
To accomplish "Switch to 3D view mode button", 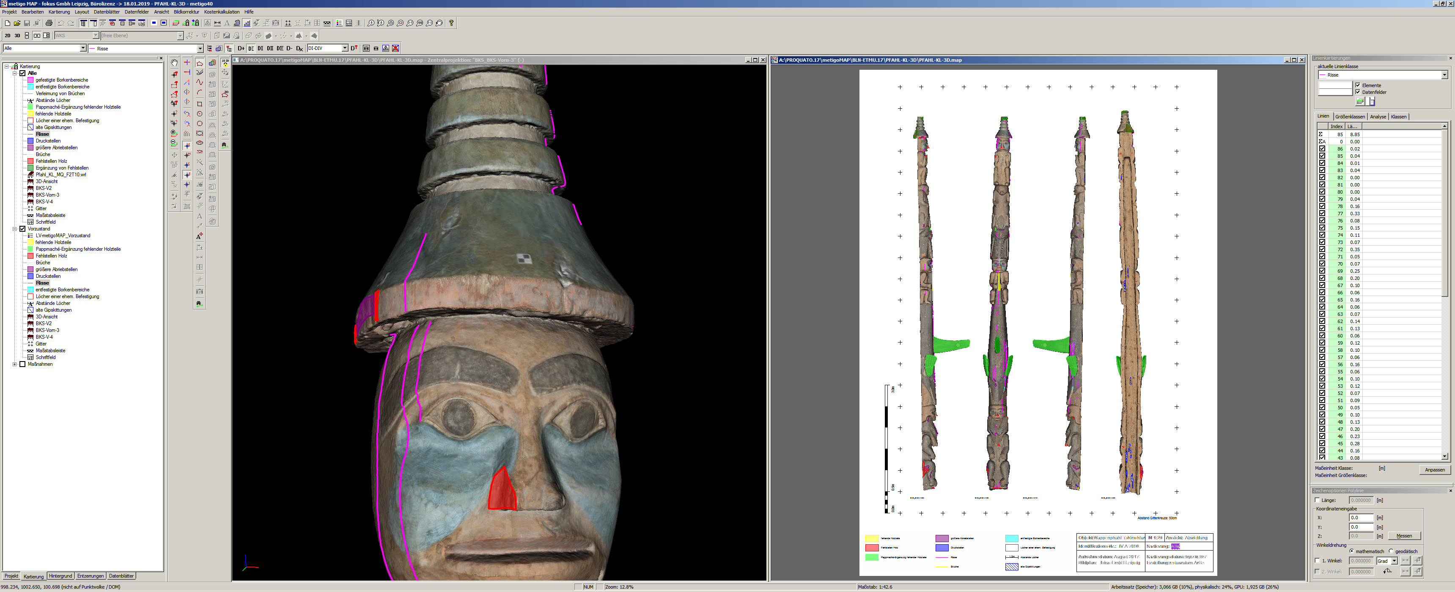I will click(17, 36).
